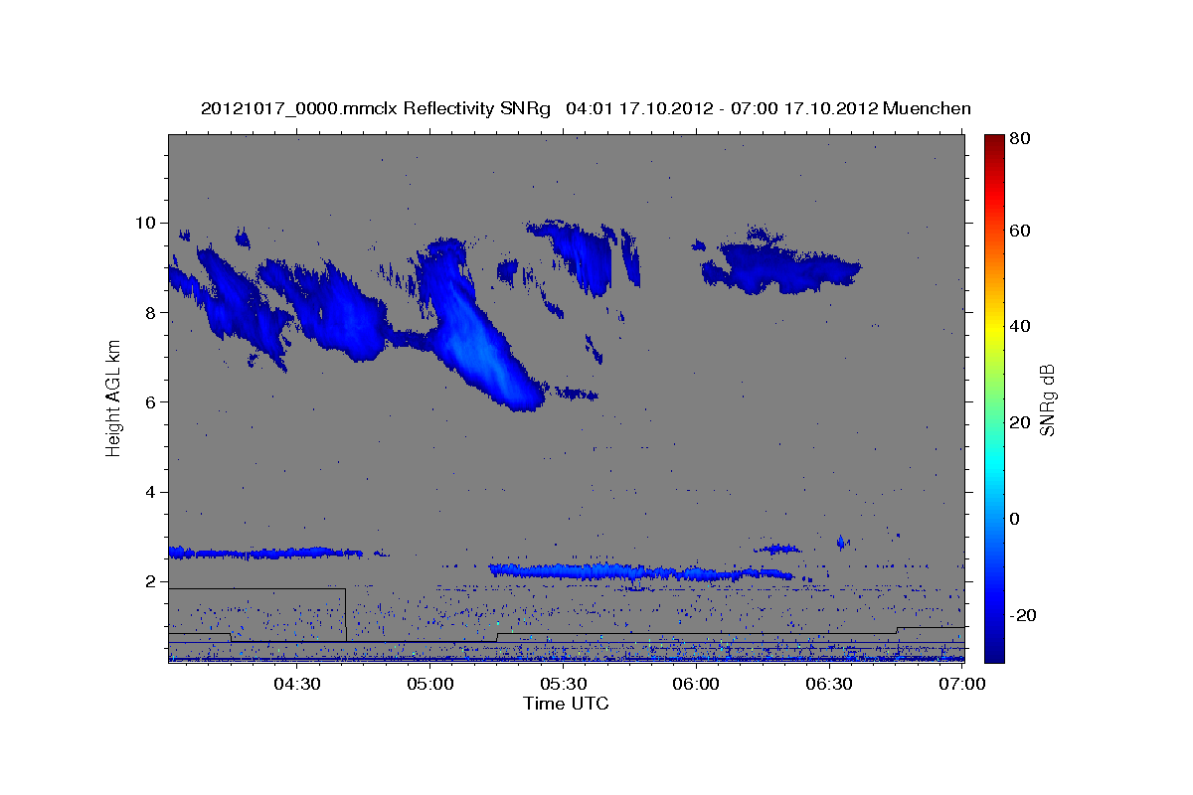Click the 'SNRg dB' colorbar label
This screenshot has width=1193, height=795.
[1047, 399]
